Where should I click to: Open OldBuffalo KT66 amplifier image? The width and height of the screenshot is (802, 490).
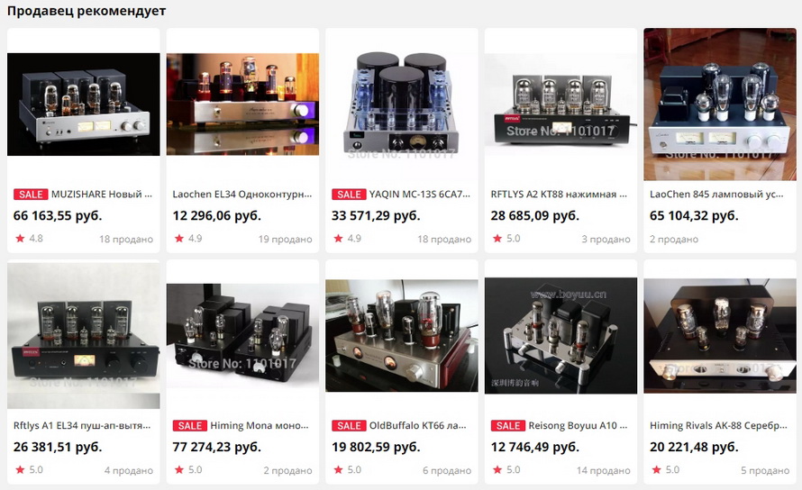pyautogui.click(x=402, y=336)
